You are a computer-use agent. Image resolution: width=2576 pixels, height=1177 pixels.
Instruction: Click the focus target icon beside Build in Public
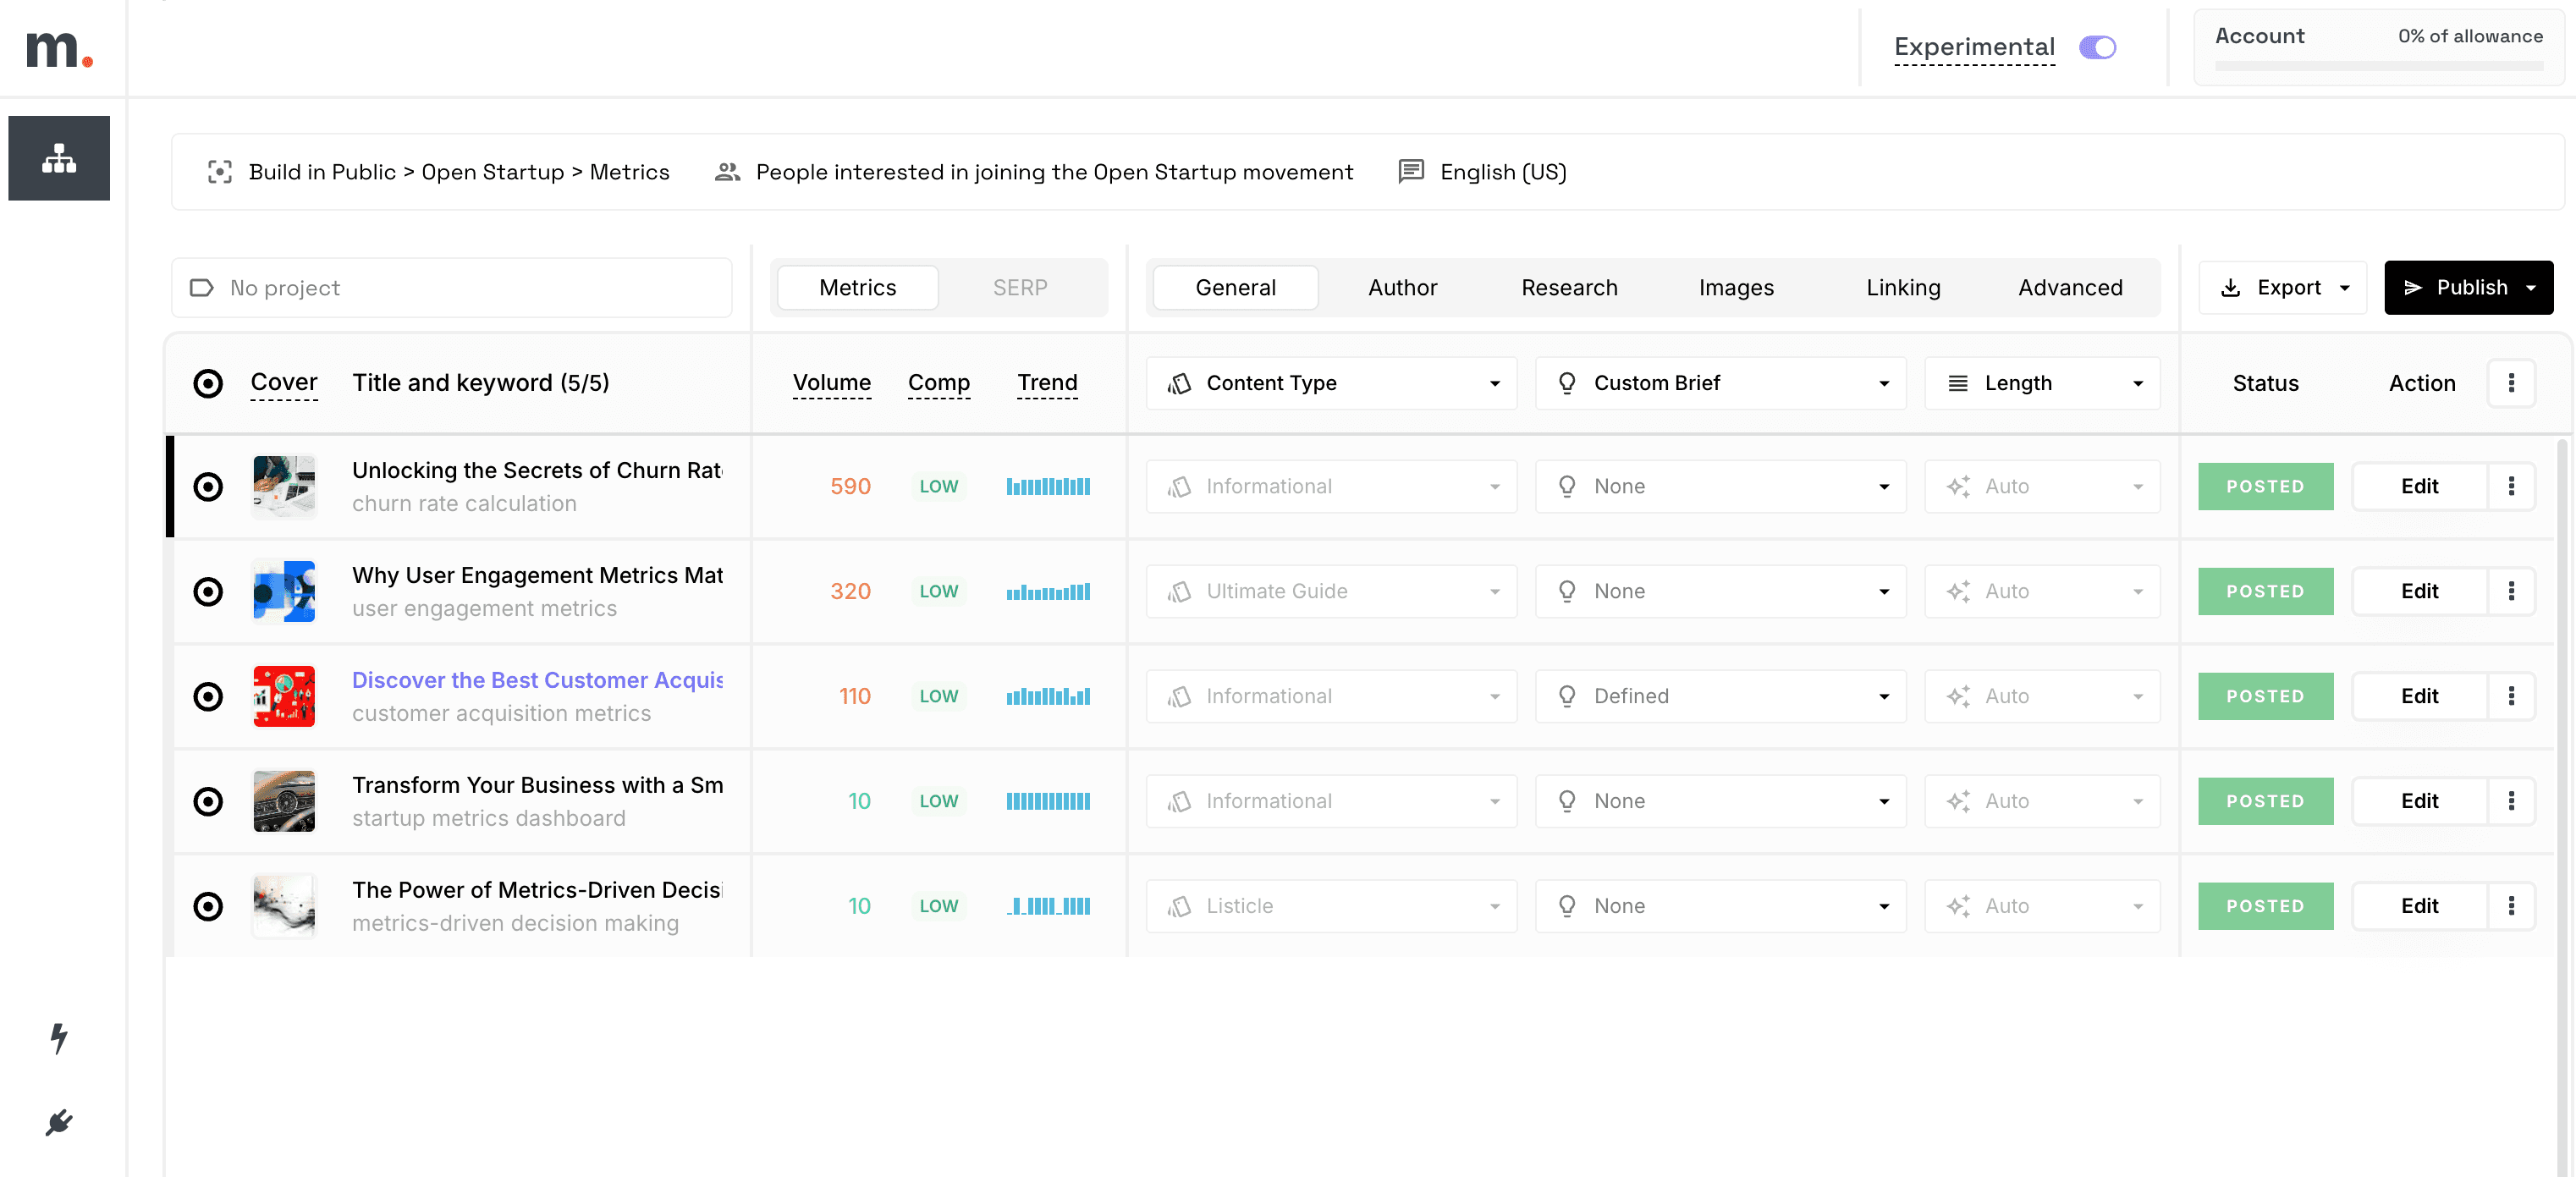219,172
